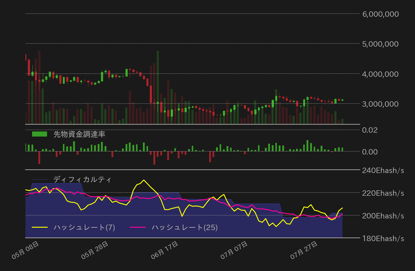The image size is (415, 271).
Task: Click the 200Ehash/s axis label
Action: [383, 216]
